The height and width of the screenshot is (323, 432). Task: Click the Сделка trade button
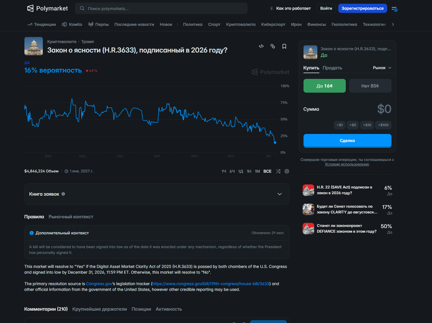(347, 141)
